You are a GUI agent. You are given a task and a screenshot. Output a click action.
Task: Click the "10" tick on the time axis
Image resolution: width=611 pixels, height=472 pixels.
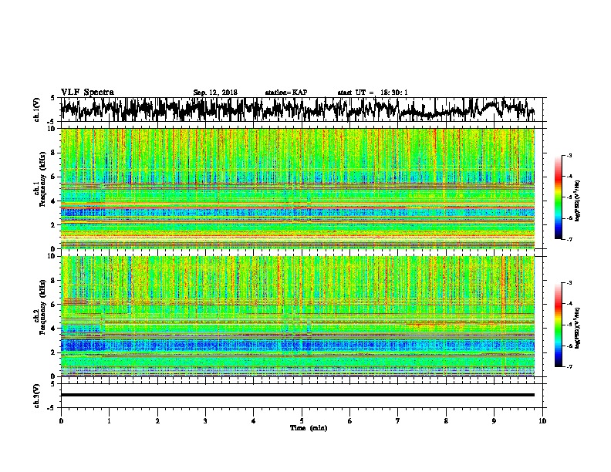coord(542,421)
